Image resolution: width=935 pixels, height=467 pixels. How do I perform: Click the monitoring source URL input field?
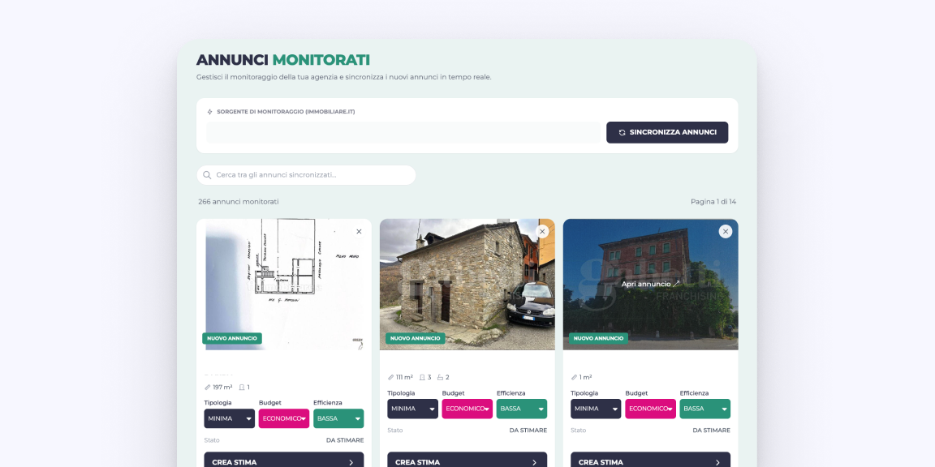[403, 132]
